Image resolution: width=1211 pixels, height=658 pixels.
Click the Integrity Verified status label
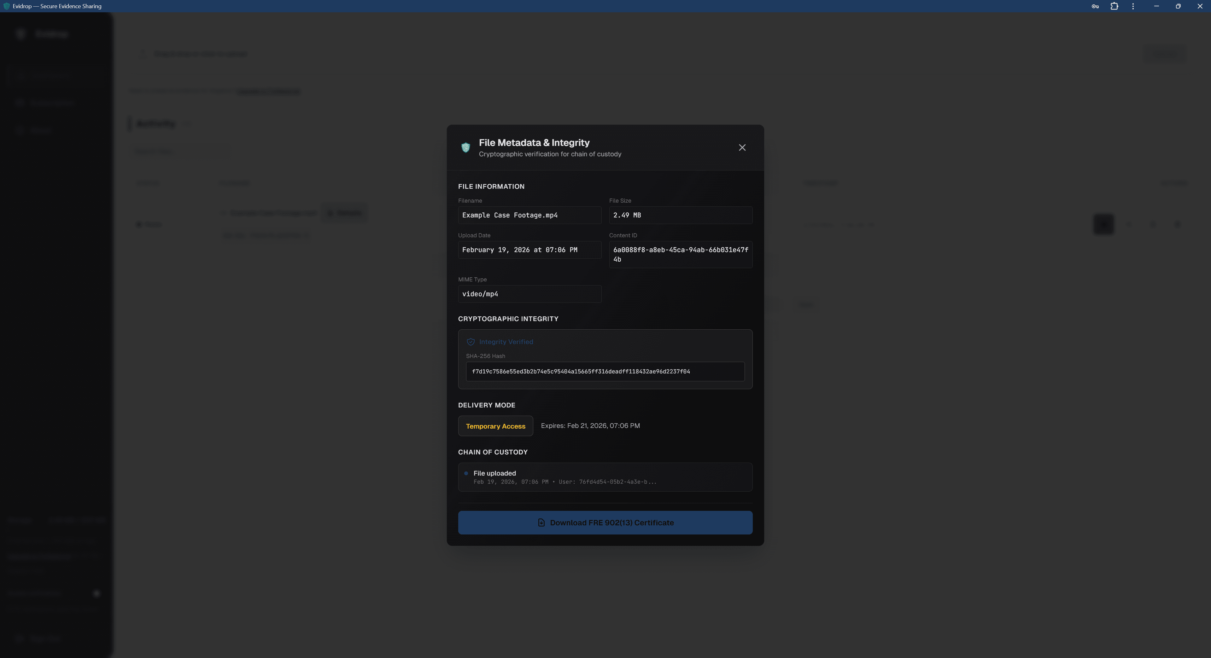[506, 342]
